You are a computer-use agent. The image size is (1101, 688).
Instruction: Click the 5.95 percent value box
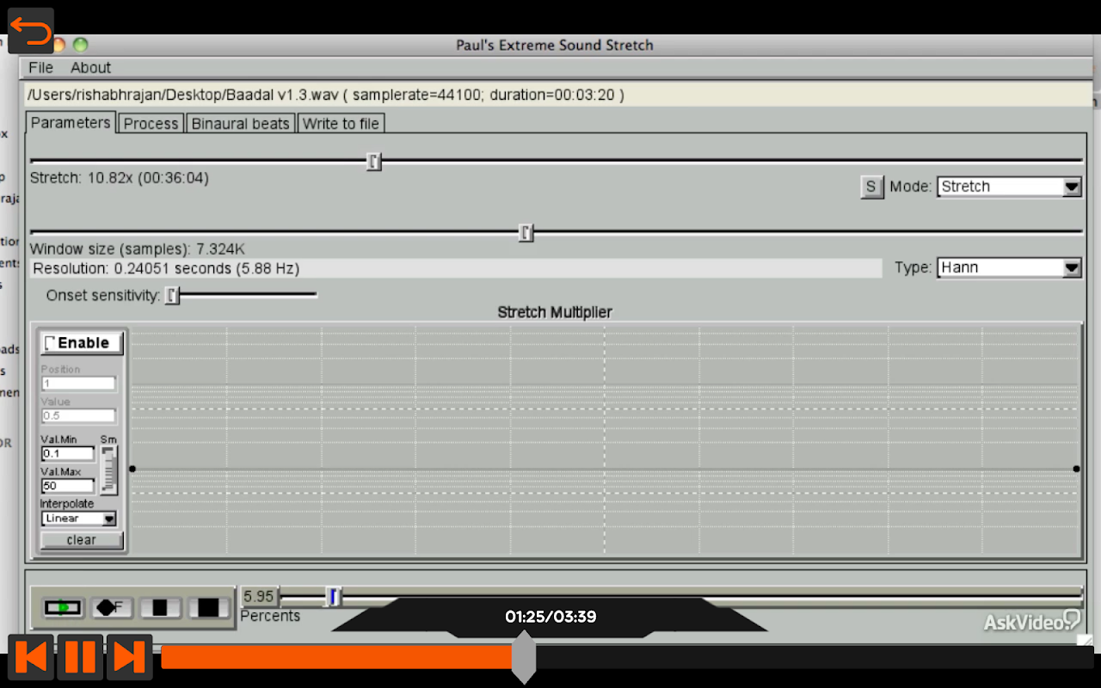tap(259, 596)
